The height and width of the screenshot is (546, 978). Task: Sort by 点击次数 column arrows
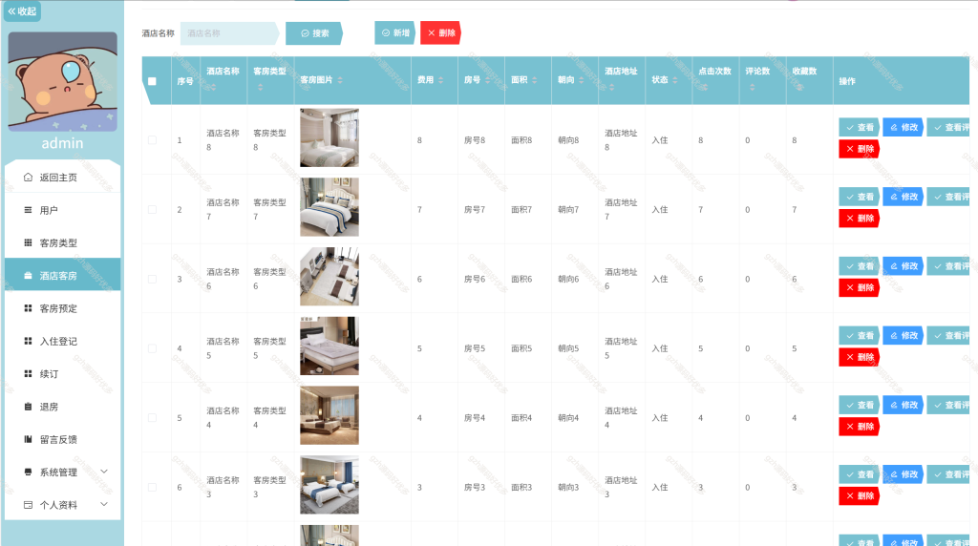706,87
